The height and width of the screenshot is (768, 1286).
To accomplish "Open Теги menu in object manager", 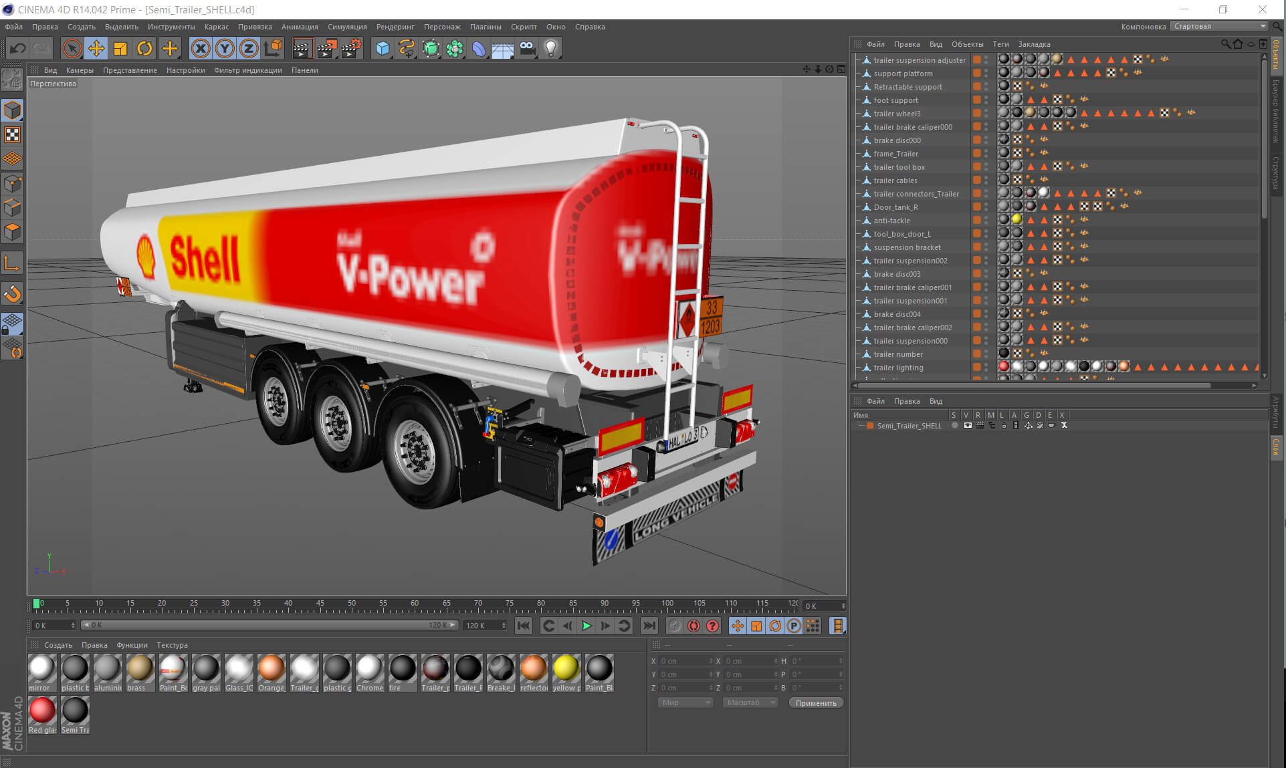I will [1000, 44].
